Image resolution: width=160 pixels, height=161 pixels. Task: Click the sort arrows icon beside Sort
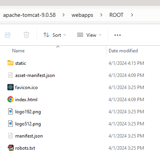coord(46,35)
